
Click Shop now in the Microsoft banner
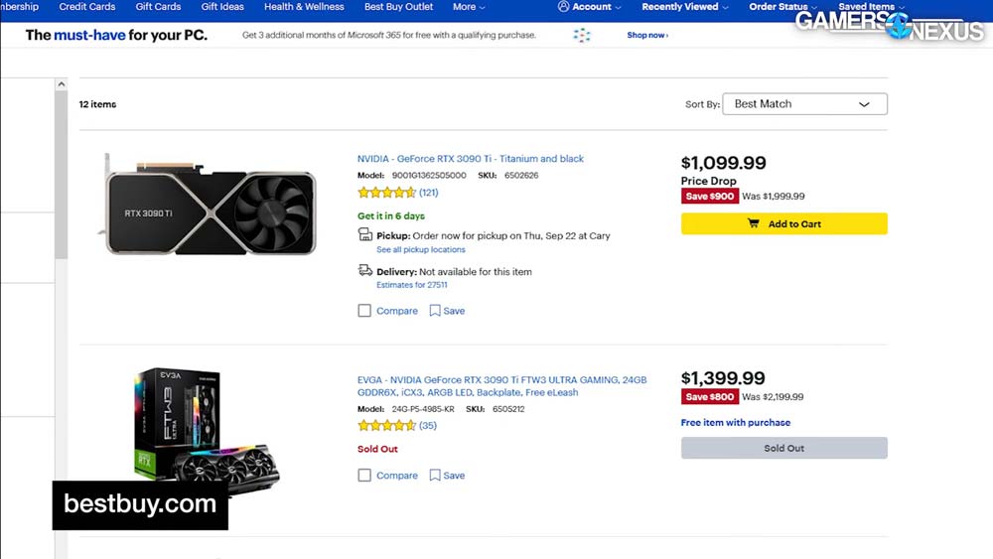point(647,36)
